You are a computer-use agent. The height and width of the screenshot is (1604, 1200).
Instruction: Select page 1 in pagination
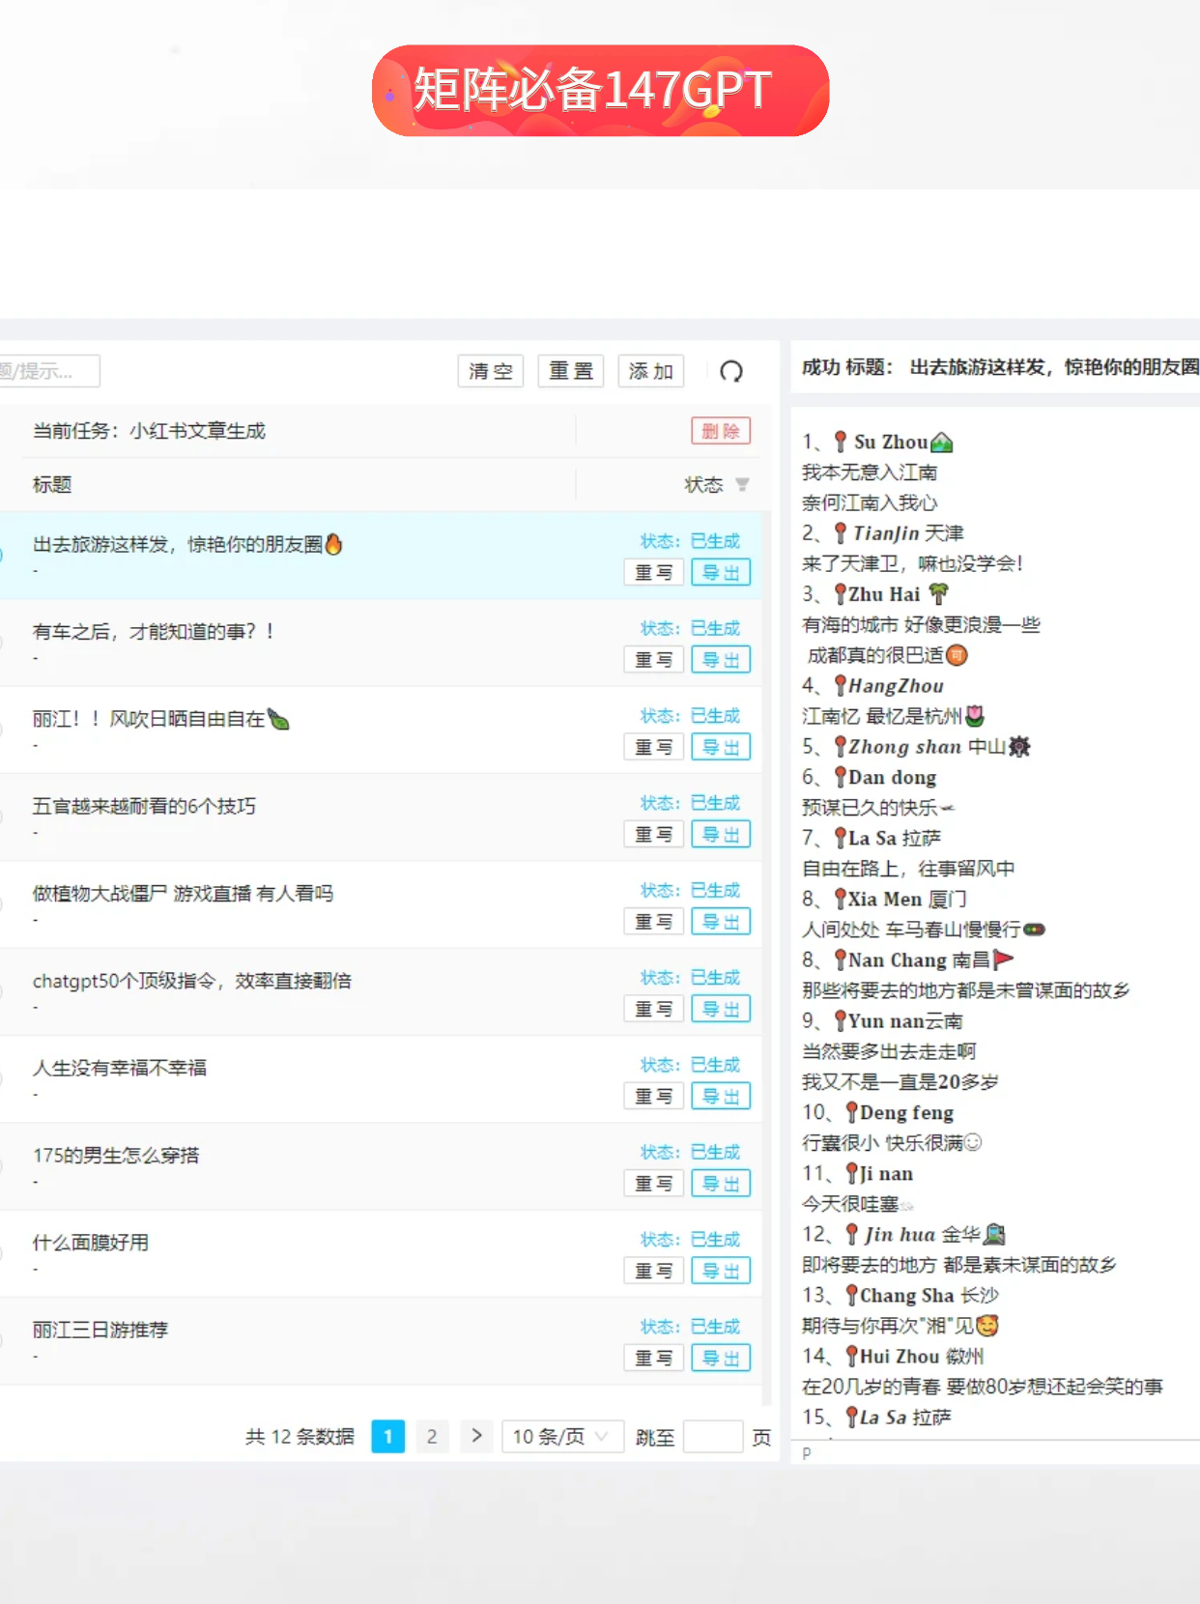click(387, 1436)
